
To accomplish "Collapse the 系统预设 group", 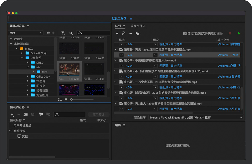I will click(x=11, y=131).
